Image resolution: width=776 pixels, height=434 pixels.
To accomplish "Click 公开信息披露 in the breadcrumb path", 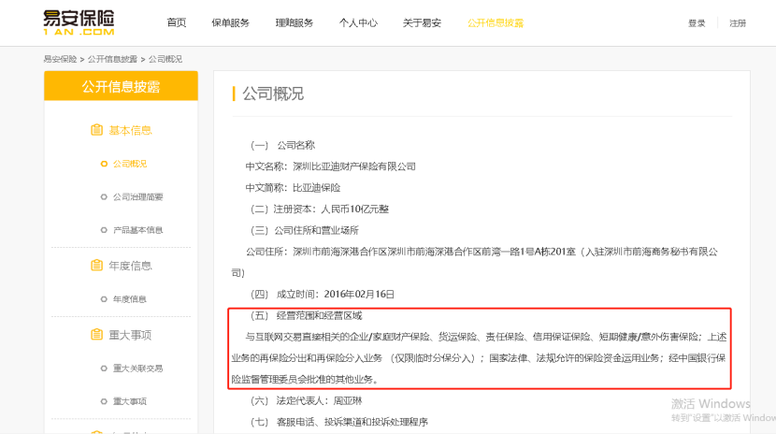I will [x=112, y=59].
